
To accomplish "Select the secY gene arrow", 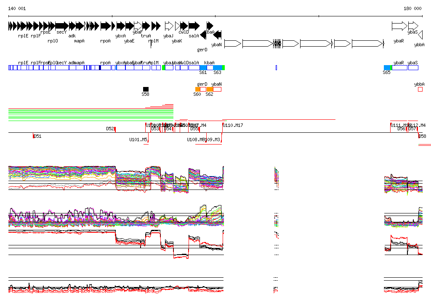I will click(62, 26).
